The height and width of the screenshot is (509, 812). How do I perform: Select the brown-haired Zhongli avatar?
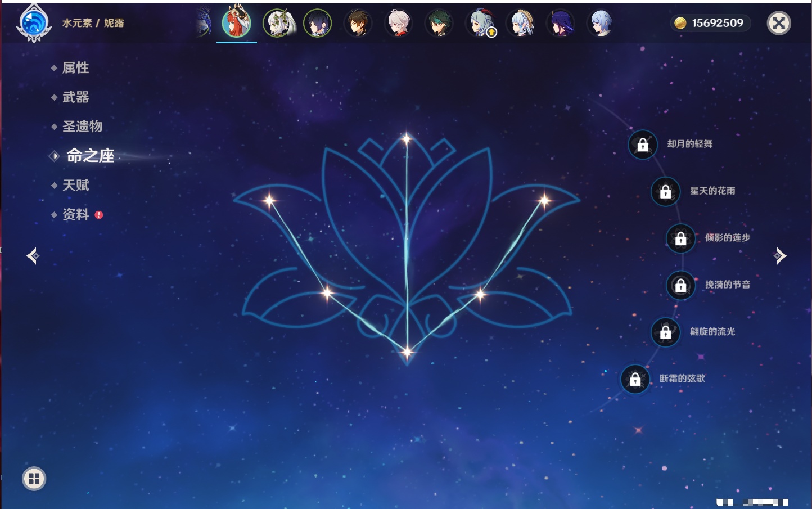click(x=358, y=23)
